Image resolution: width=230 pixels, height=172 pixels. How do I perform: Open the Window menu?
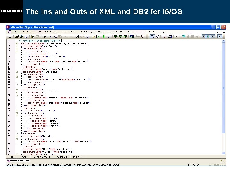point(153,32)
